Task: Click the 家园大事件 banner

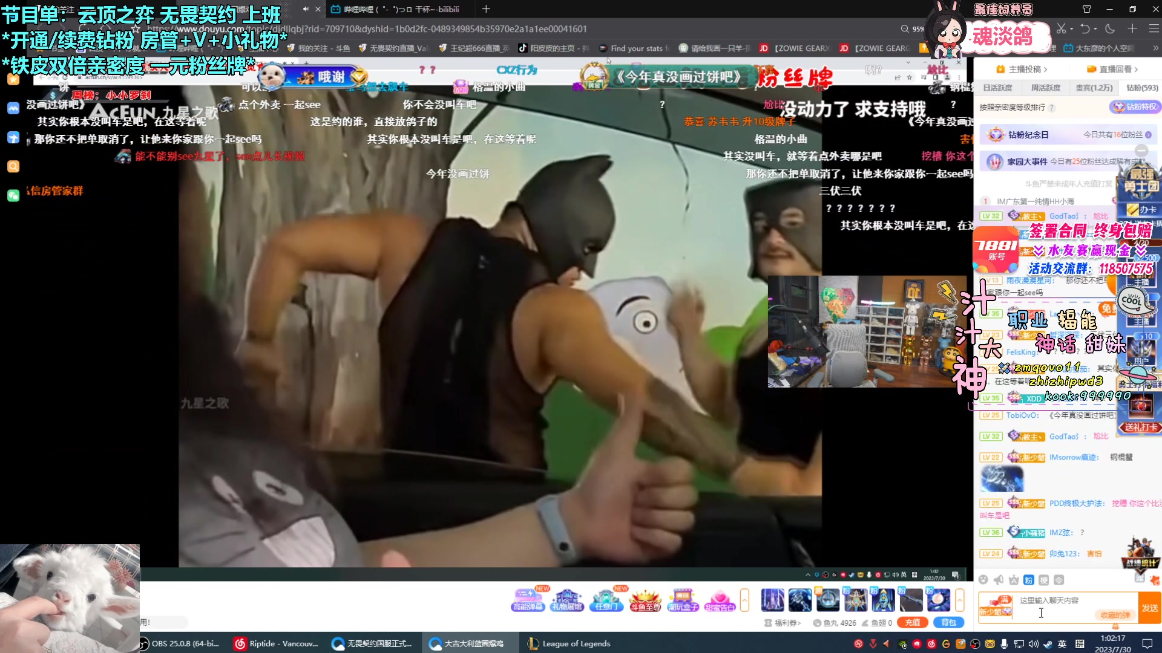Action: click(1067, 161)
